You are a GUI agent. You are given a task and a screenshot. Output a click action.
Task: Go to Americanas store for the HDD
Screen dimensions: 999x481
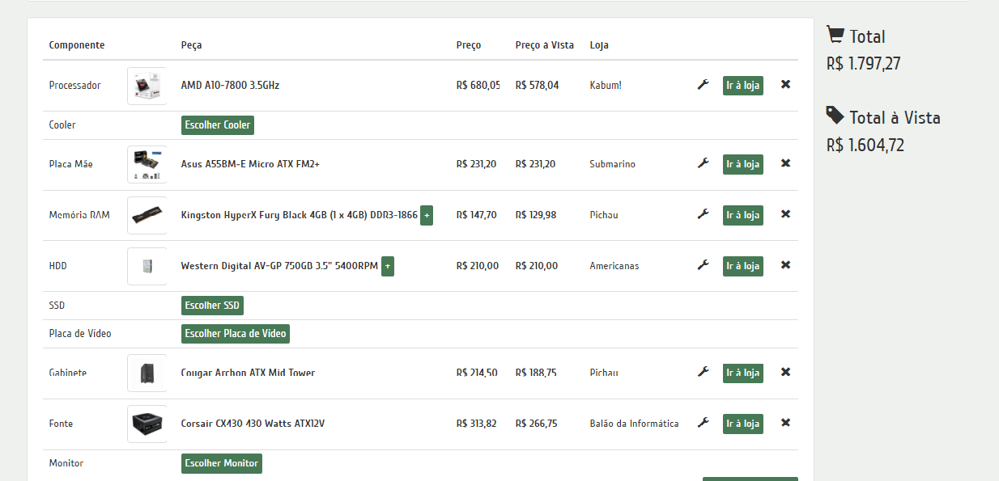coord(743,266)
